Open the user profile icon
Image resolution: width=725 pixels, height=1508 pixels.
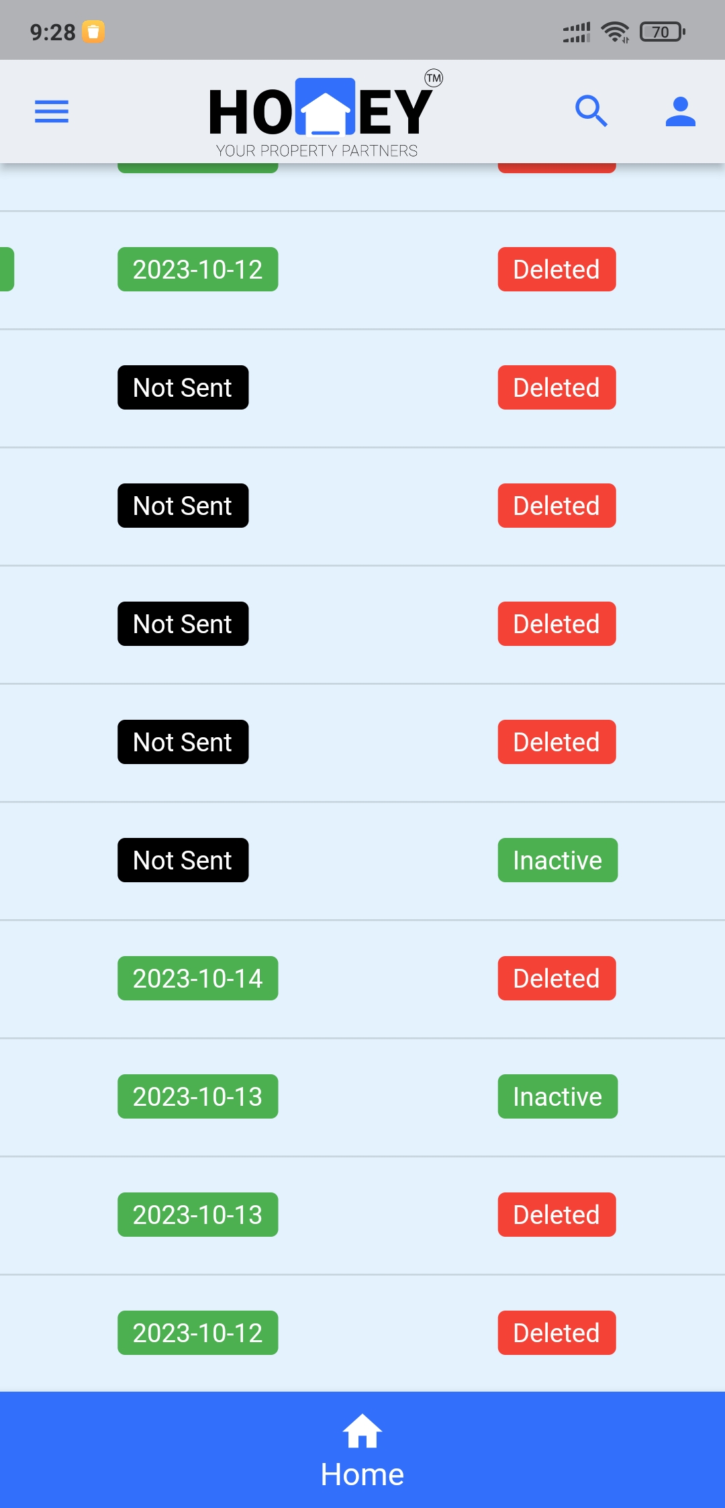[680, 111]
